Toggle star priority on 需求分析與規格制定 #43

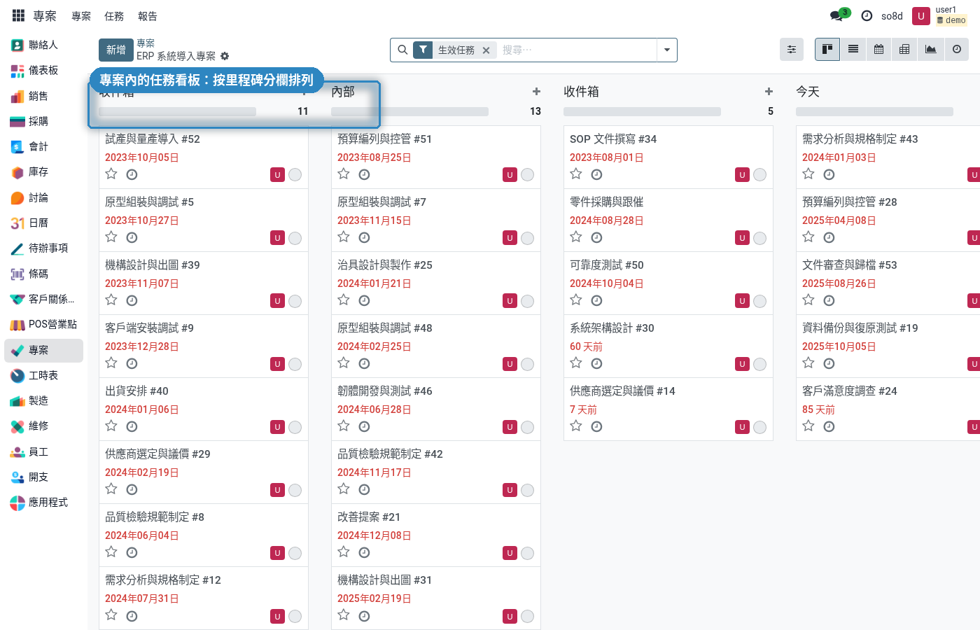click(808, 174)
